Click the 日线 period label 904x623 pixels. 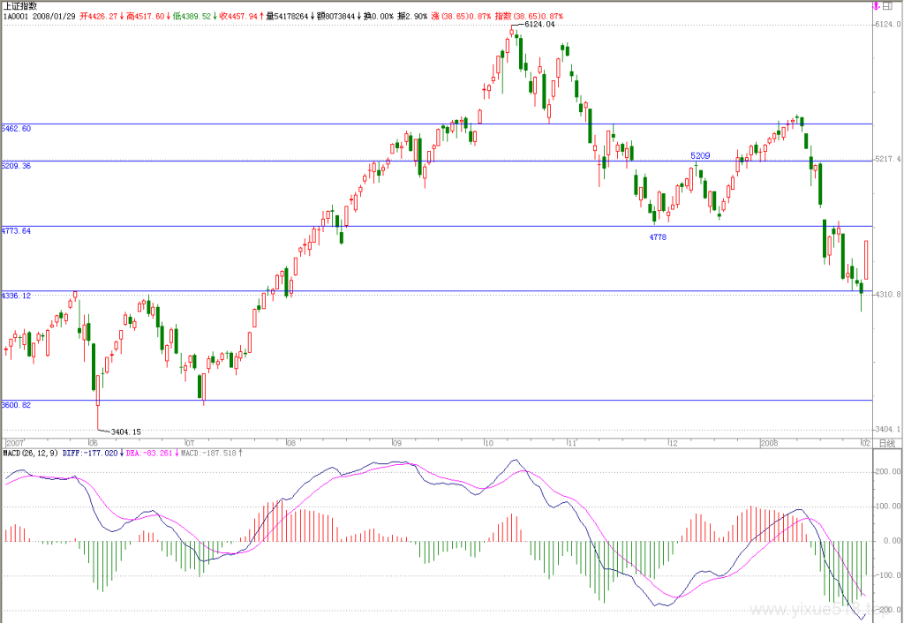pyautogui.click(x=886, y=443)
